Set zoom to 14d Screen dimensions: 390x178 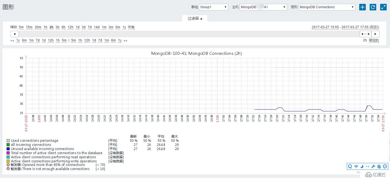(97, 27)
